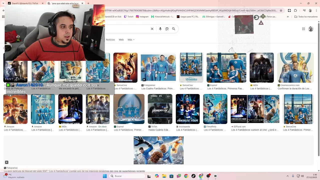This screenshot has width=320, height=180.
Task: Open the ElAmigos GamesF bookmark
Action: tap(214, 17)
